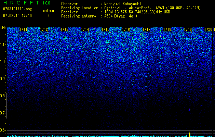Click the HROFFT 1.0.0 title text
Screen dimensions: 215x137
pos(27,3)
